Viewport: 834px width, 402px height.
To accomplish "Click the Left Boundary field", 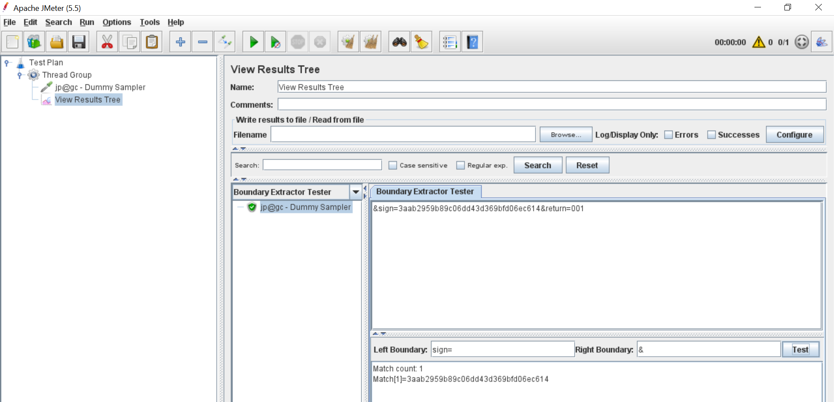I will 502,349.
